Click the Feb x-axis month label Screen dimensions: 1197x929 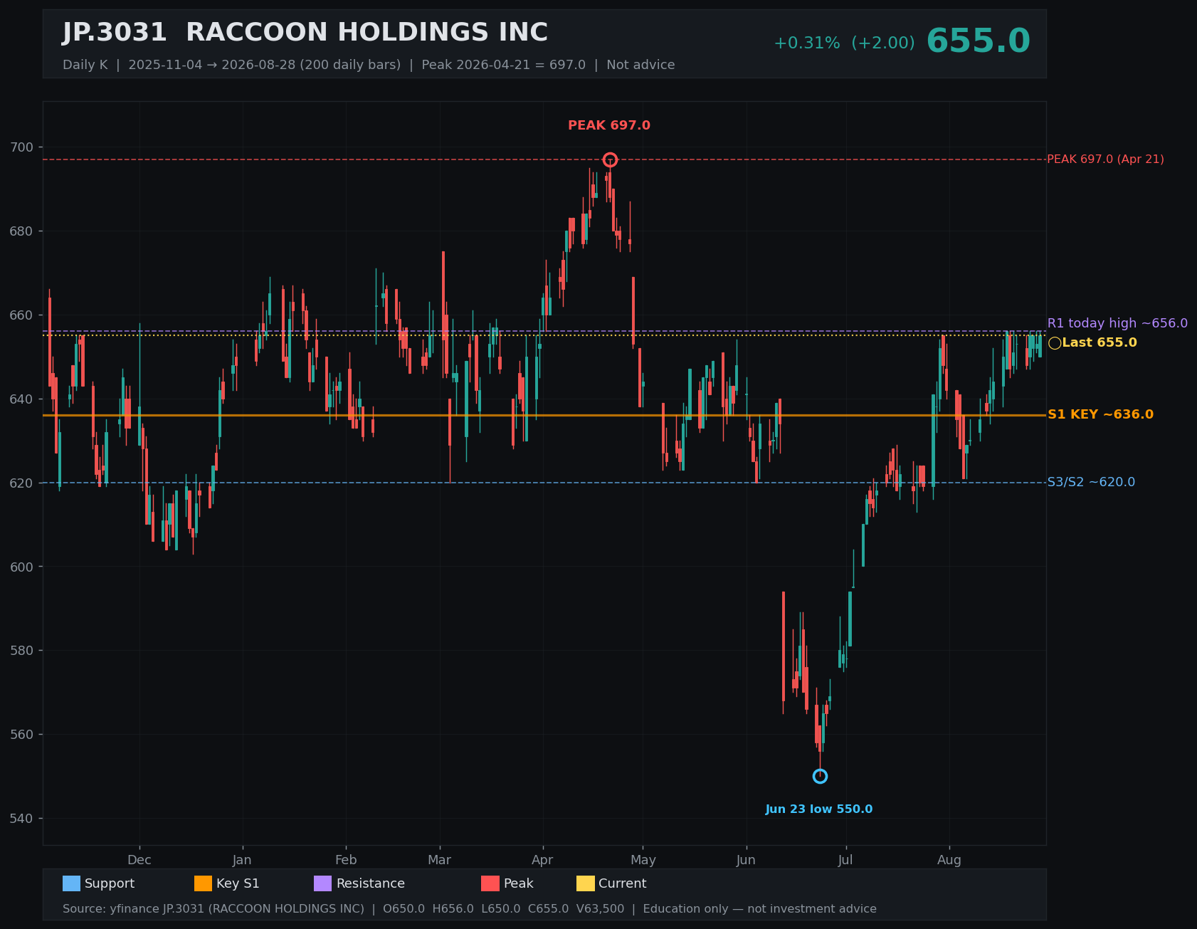coord(346,860)
